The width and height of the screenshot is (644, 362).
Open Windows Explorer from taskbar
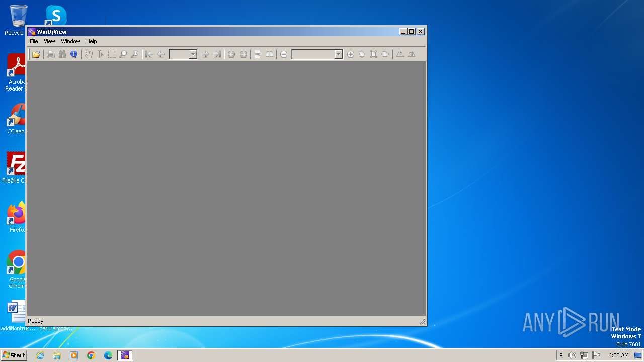pos(57,355)
